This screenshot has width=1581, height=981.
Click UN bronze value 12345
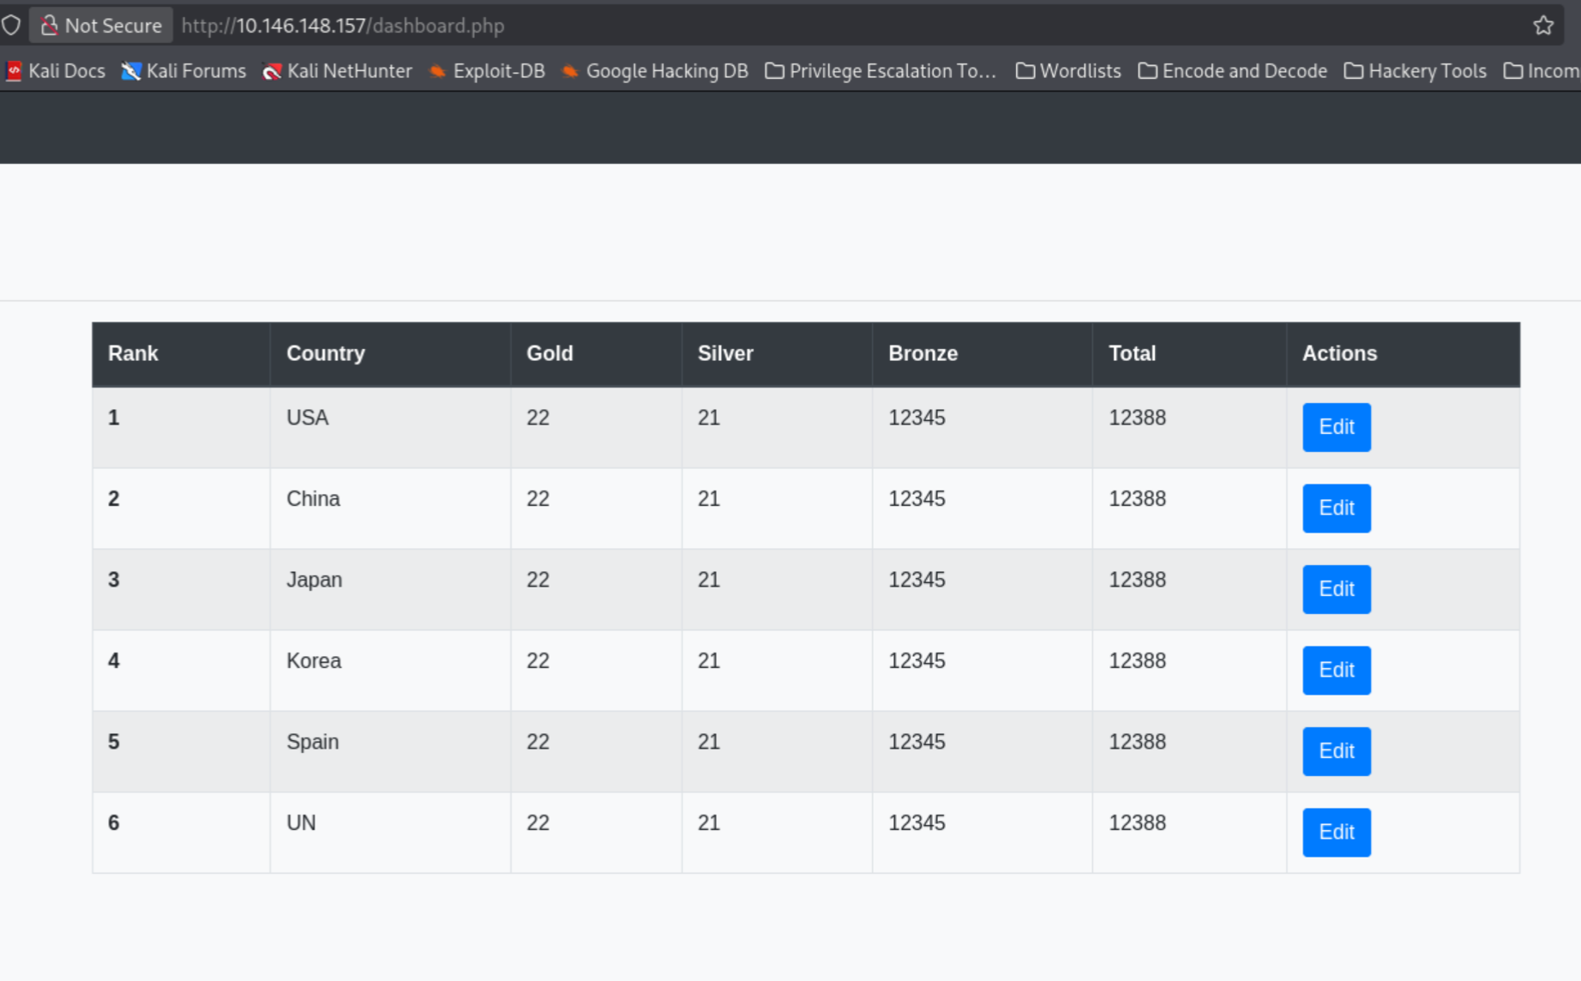[x=917, y=822]
